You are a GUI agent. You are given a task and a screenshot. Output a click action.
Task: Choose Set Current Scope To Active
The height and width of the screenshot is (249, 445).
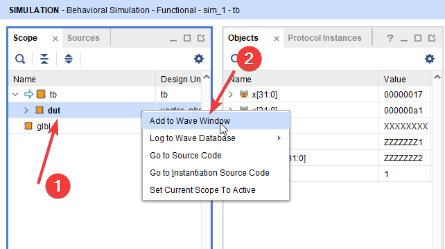coord(216,190)
